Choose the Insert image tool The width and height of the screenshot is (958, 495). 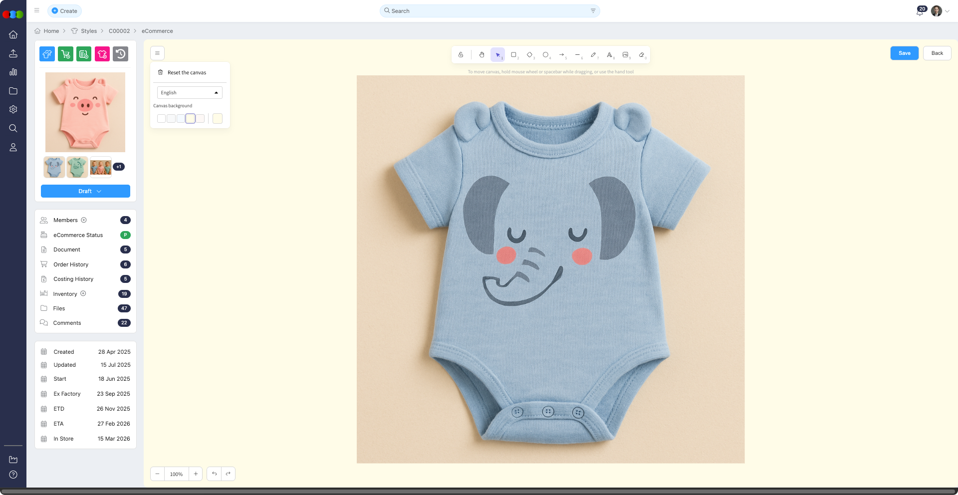tap(625, 55)
